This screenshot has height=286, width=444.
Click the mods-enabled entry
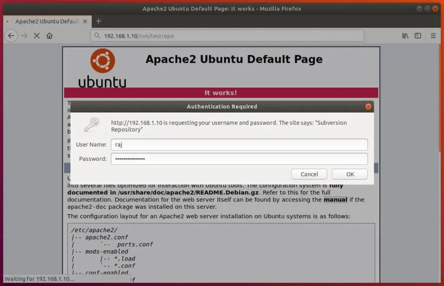pyautogui.click(x=107, y=251)
